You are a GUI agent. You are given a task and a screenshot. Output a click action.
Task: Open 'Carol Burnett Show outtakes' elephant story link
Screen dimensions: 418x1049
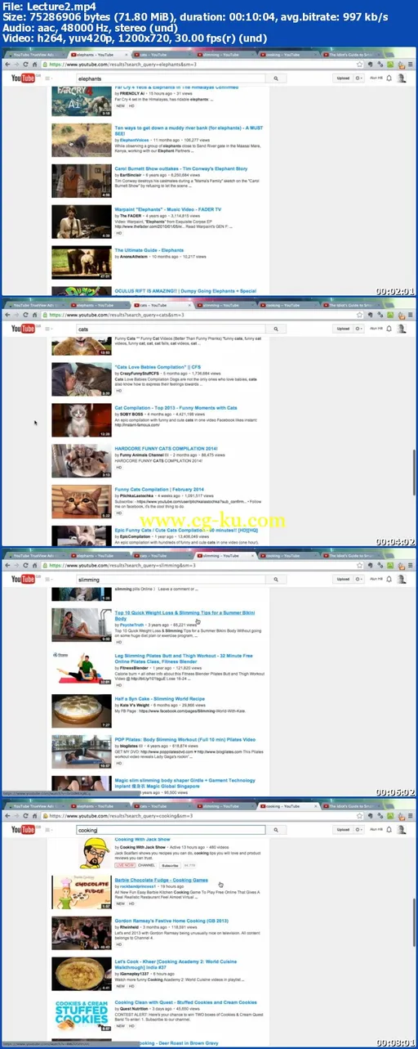click(x=180, y=169)
